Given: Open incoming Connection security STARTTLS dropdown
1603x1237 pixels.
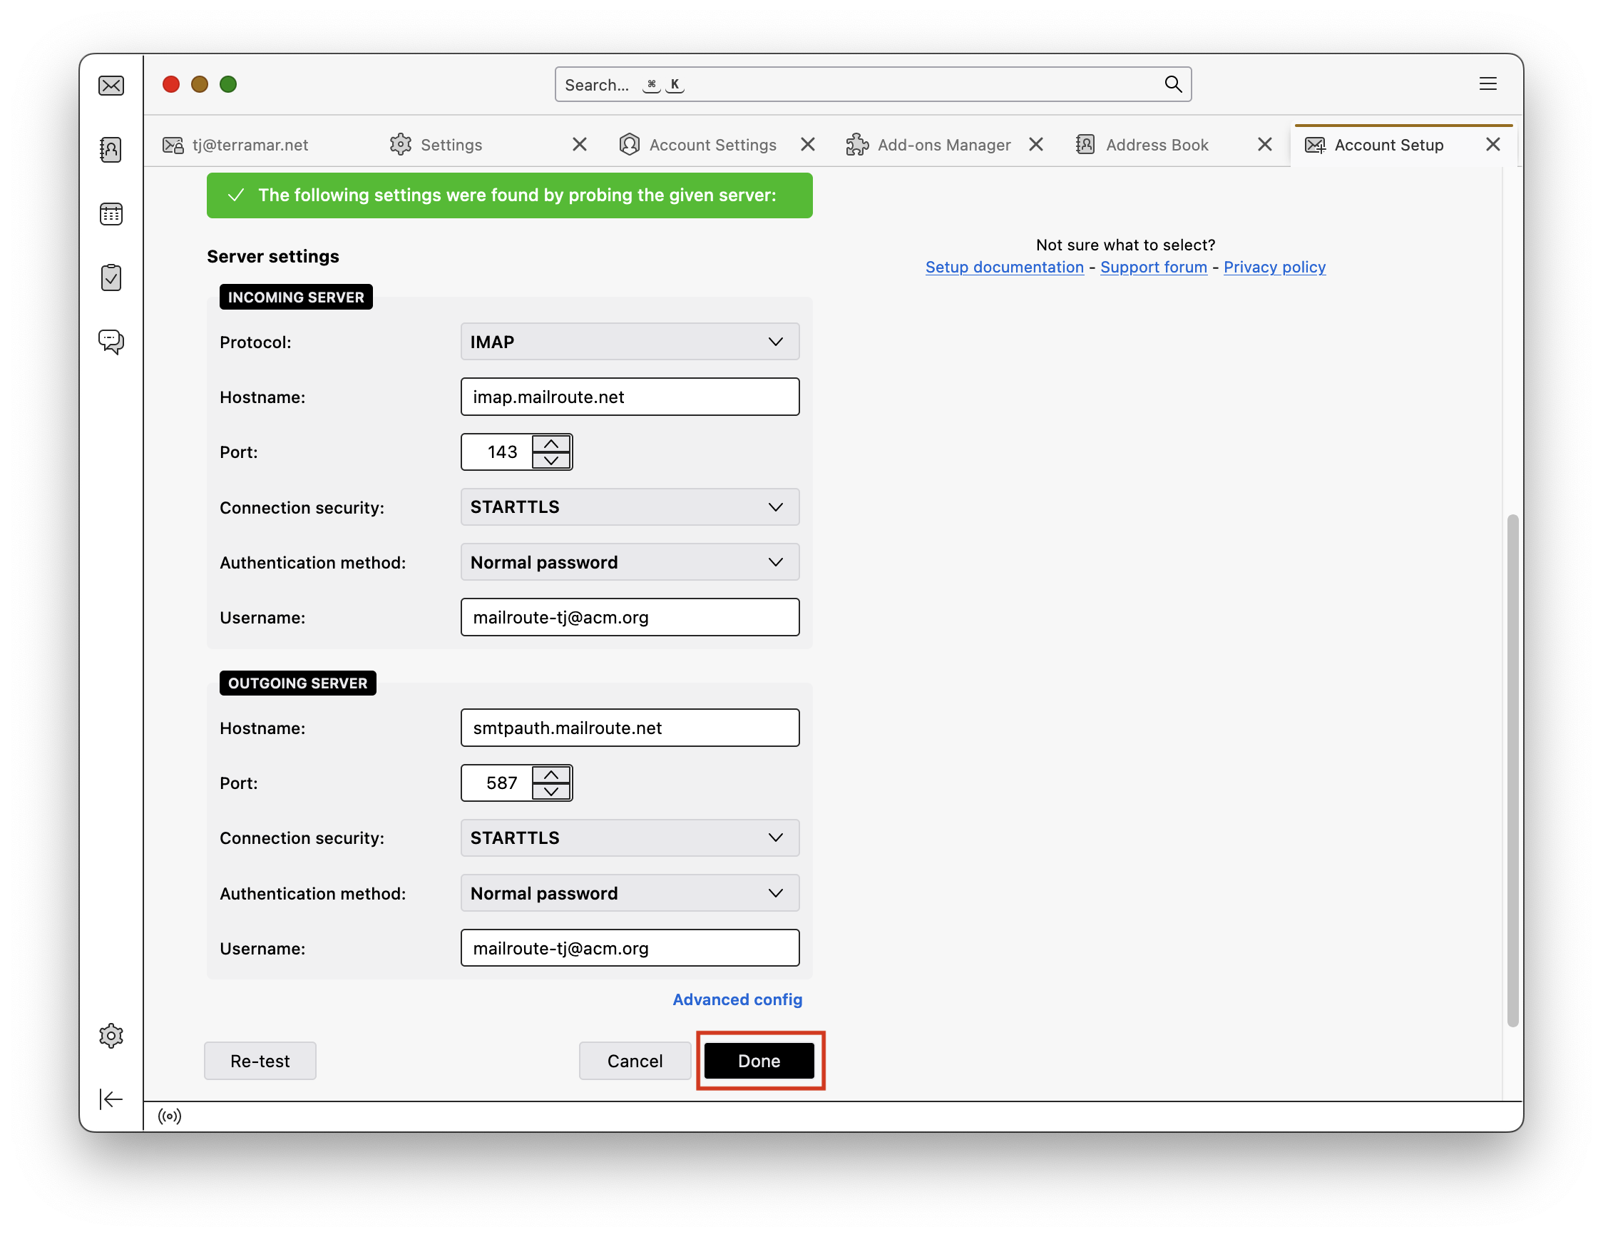Looking at the screenshot, I should point(629,507).
